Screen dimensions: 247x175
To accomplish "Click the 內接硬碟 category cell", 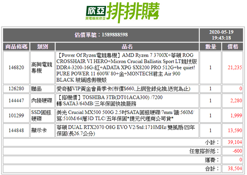I will tap(43, 101).
